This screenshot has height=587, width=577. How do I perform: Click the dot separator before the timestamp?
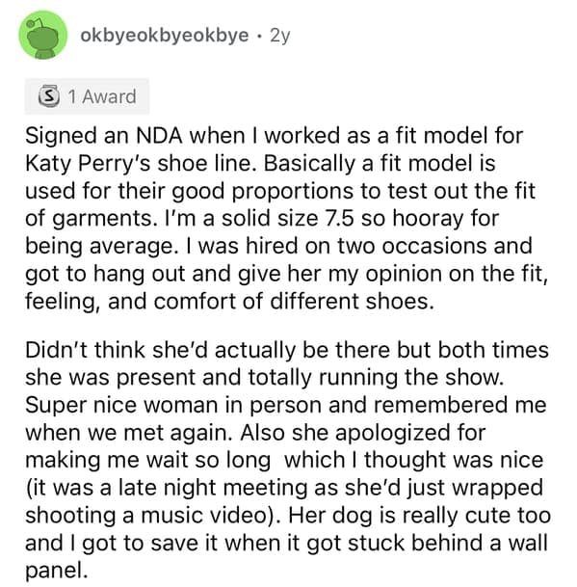pos(259,36)
